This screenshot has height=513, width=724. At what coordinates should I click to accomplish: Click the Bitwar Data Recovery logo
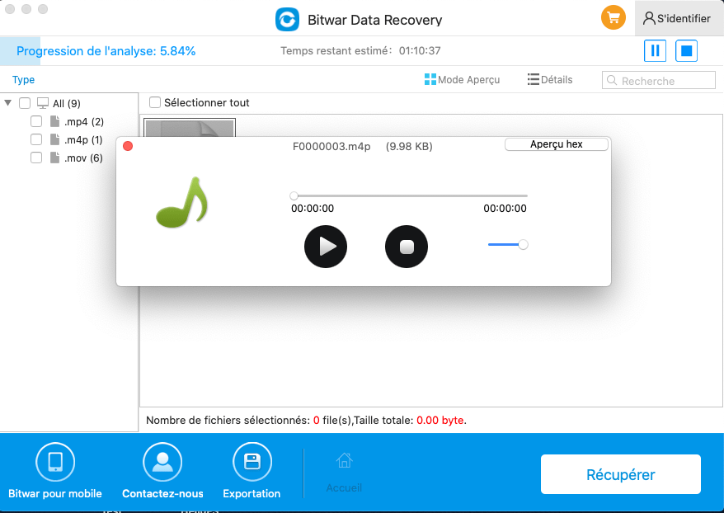tap(287, 20)
